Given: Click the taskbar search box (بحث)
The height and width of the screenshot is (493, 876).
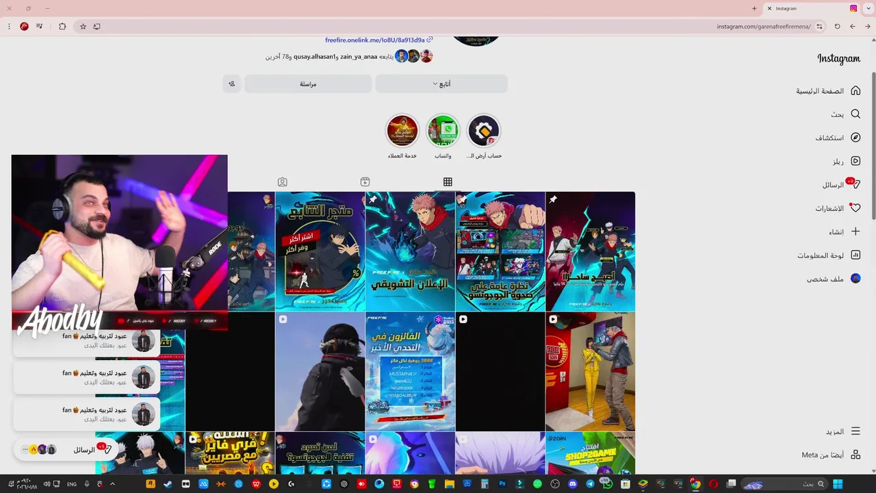Looking at the screenshot, I should click(x=784, y=484).
